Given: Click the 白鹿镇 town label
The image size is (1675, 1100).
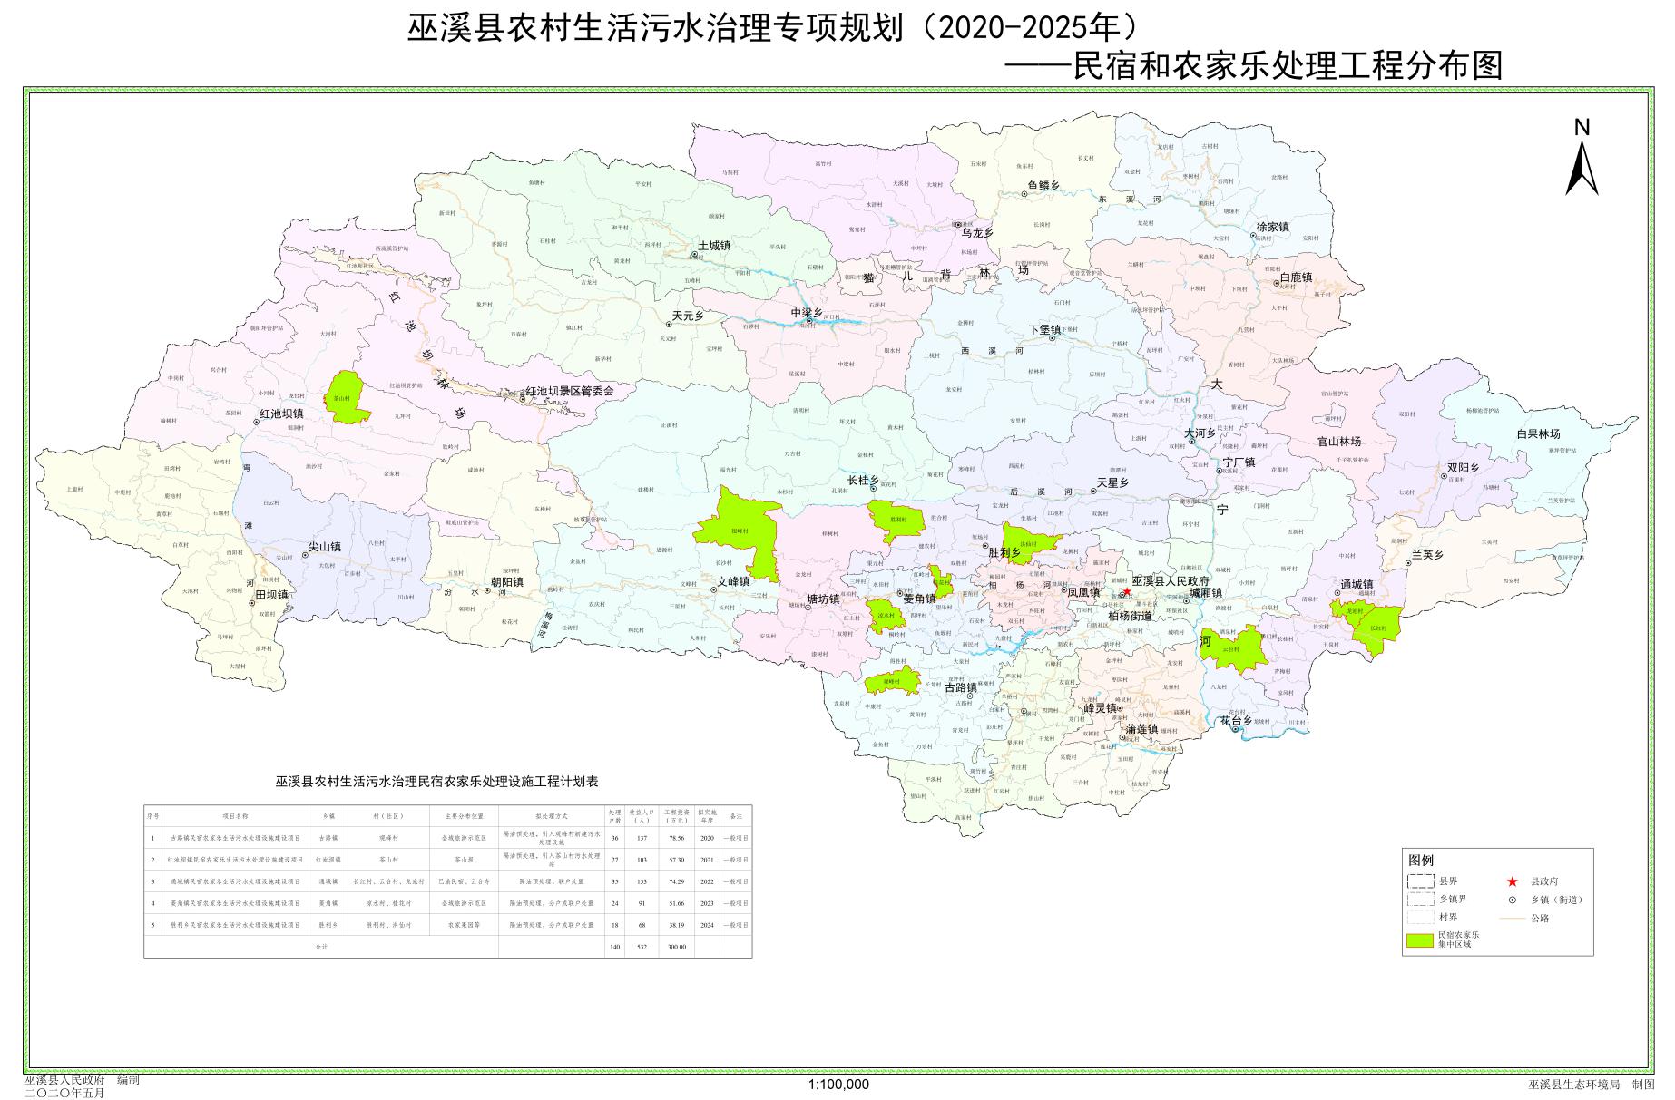Looking at the screenshot, I should pos(1296,277).
